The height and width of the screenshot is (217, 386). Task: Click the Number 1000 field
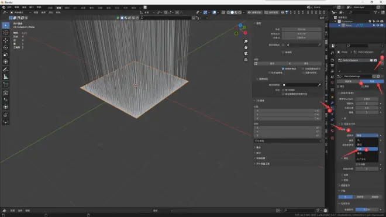pyautogui.click(x=367, y=99)
